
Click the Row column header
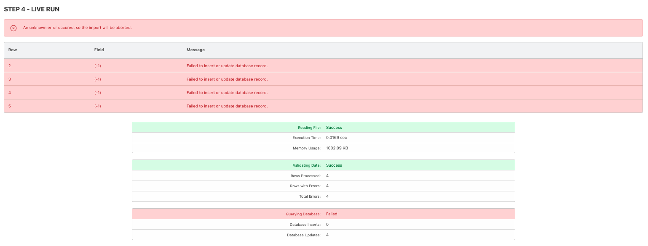coord(13,50)
